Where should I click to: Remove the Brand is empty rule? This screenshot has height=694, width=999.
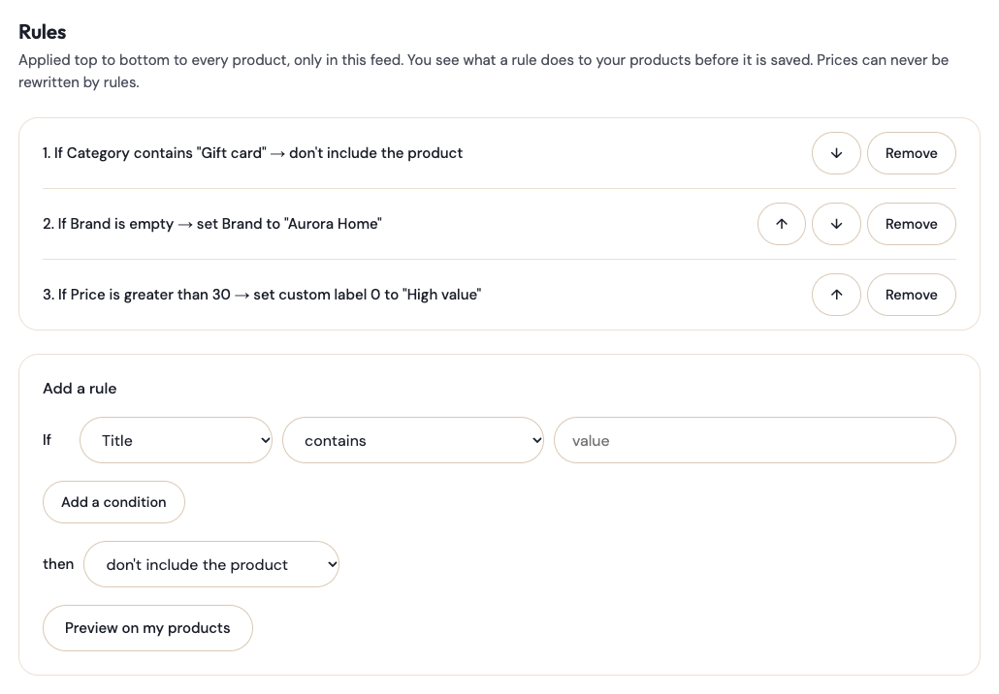(911, 224)
